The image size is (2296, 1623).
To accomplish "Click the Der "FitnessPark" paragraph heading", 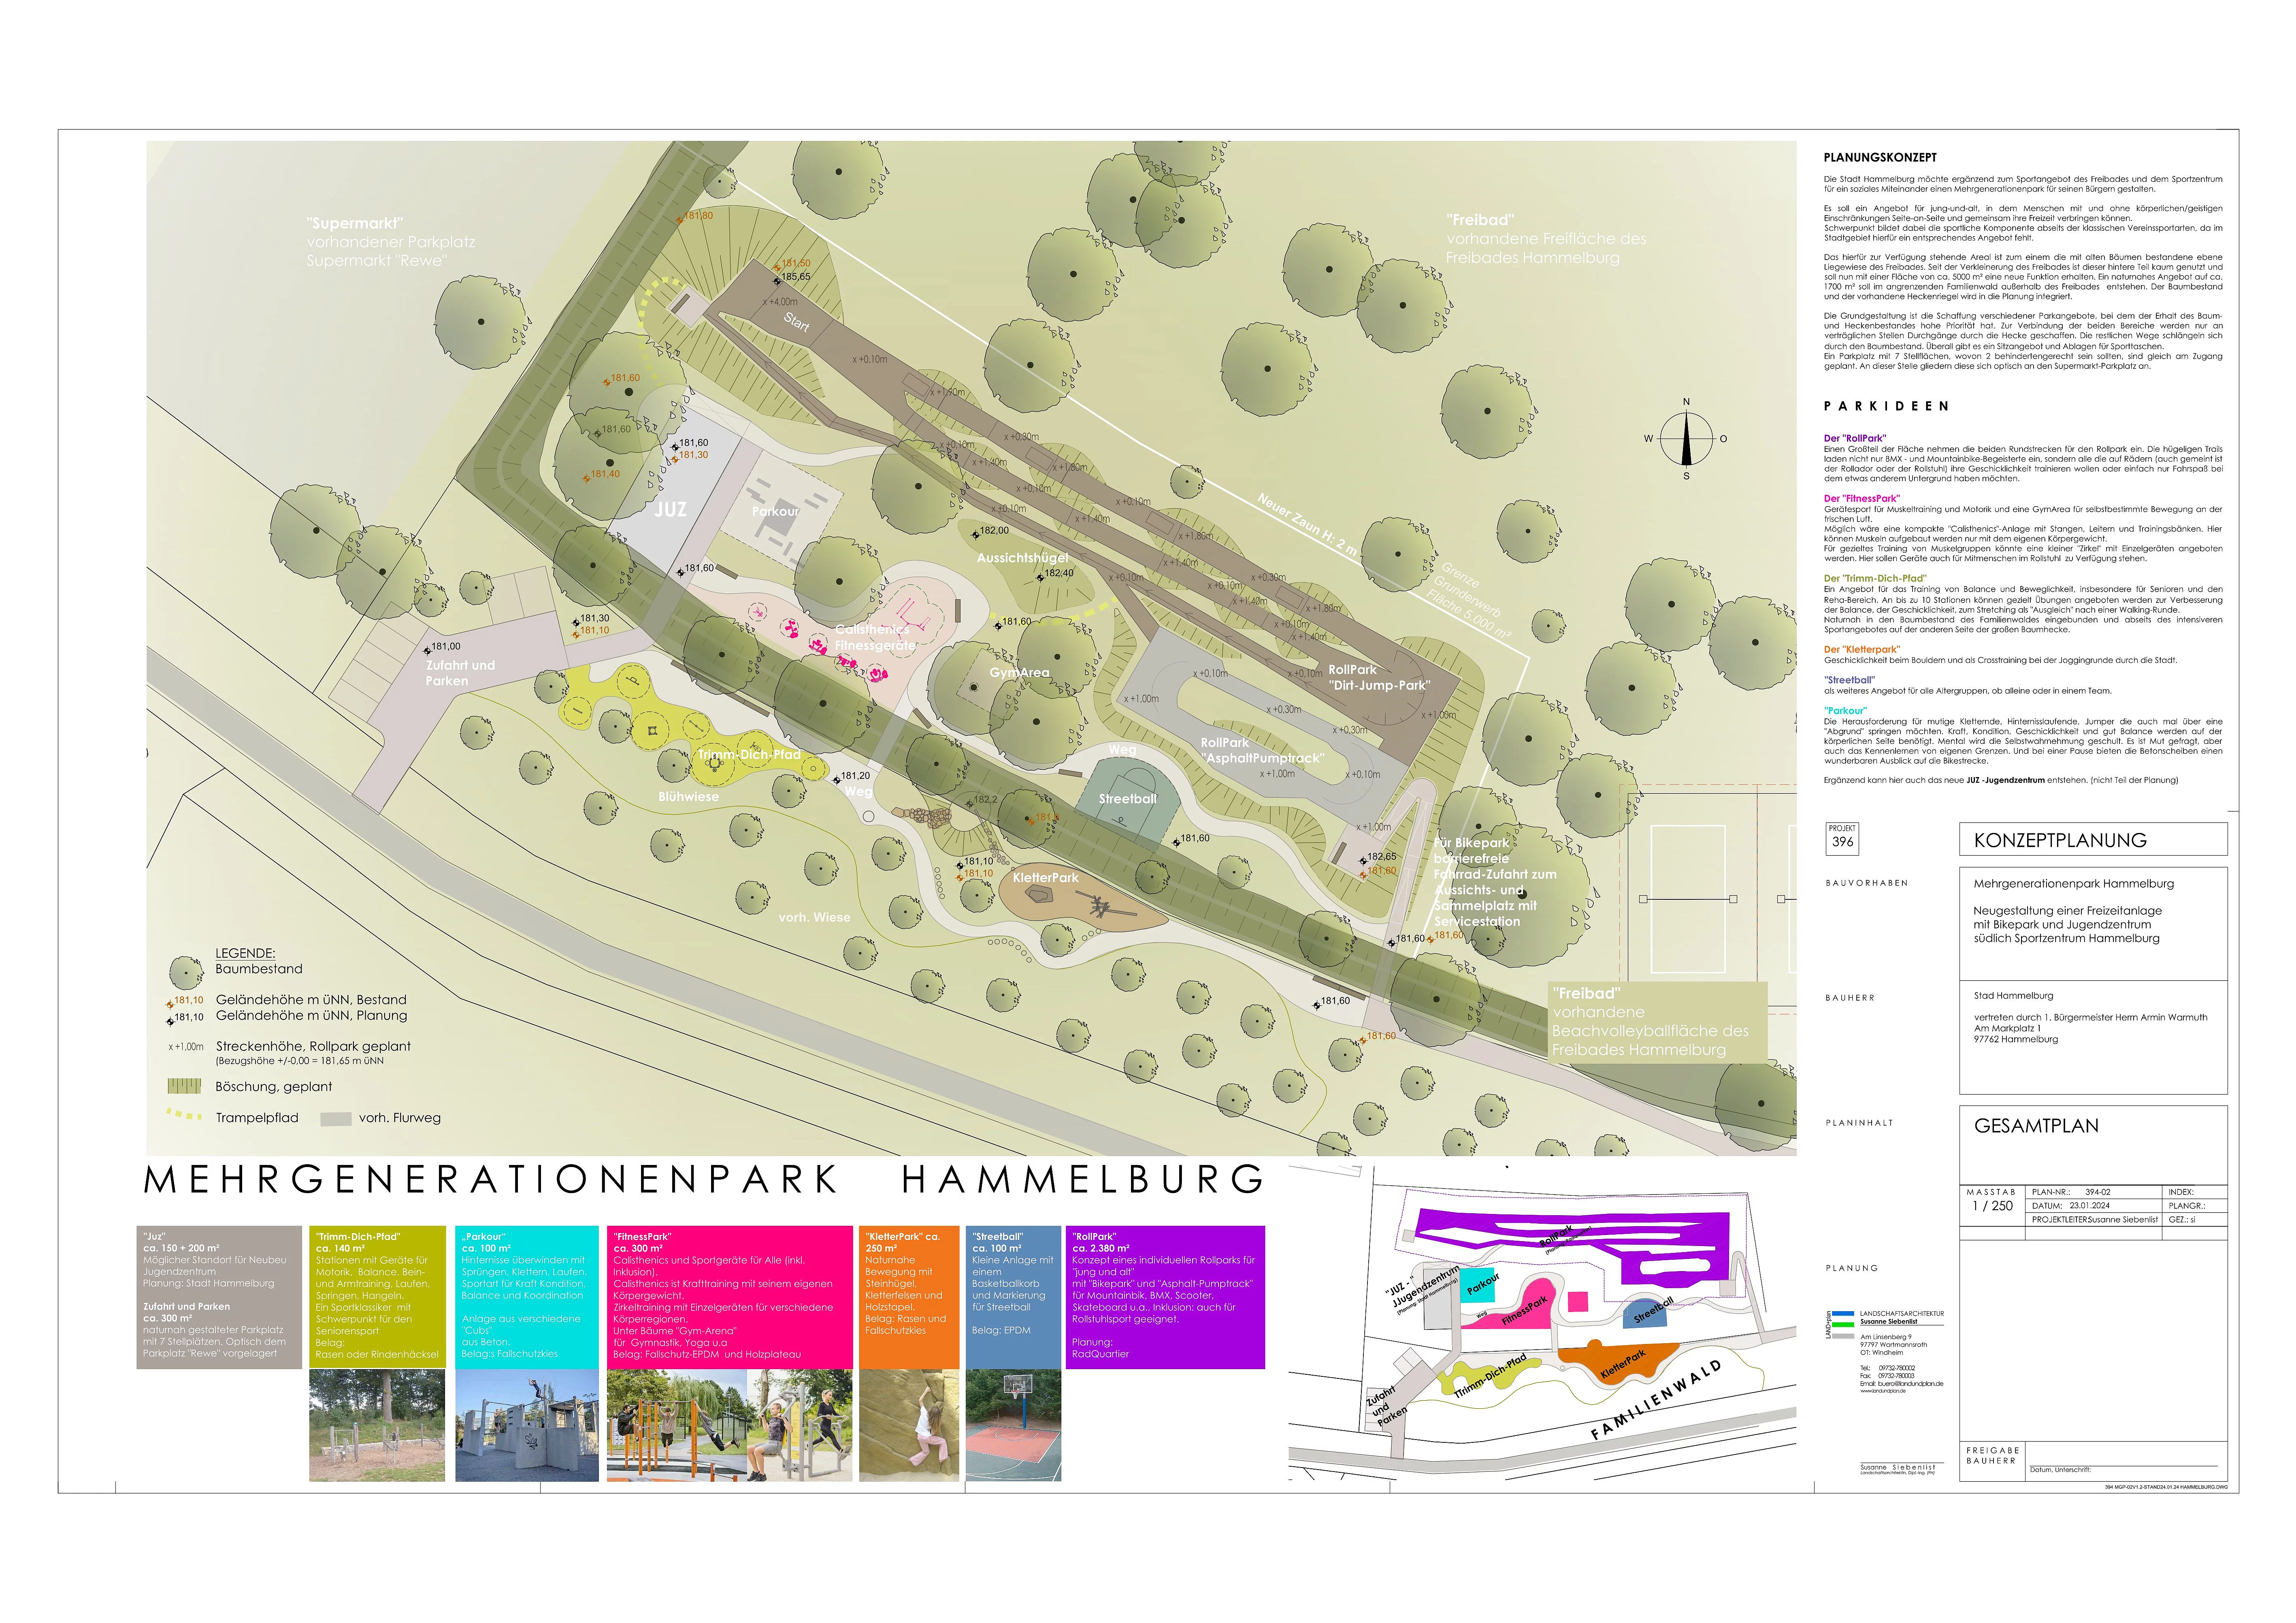I will (1861, 498).
